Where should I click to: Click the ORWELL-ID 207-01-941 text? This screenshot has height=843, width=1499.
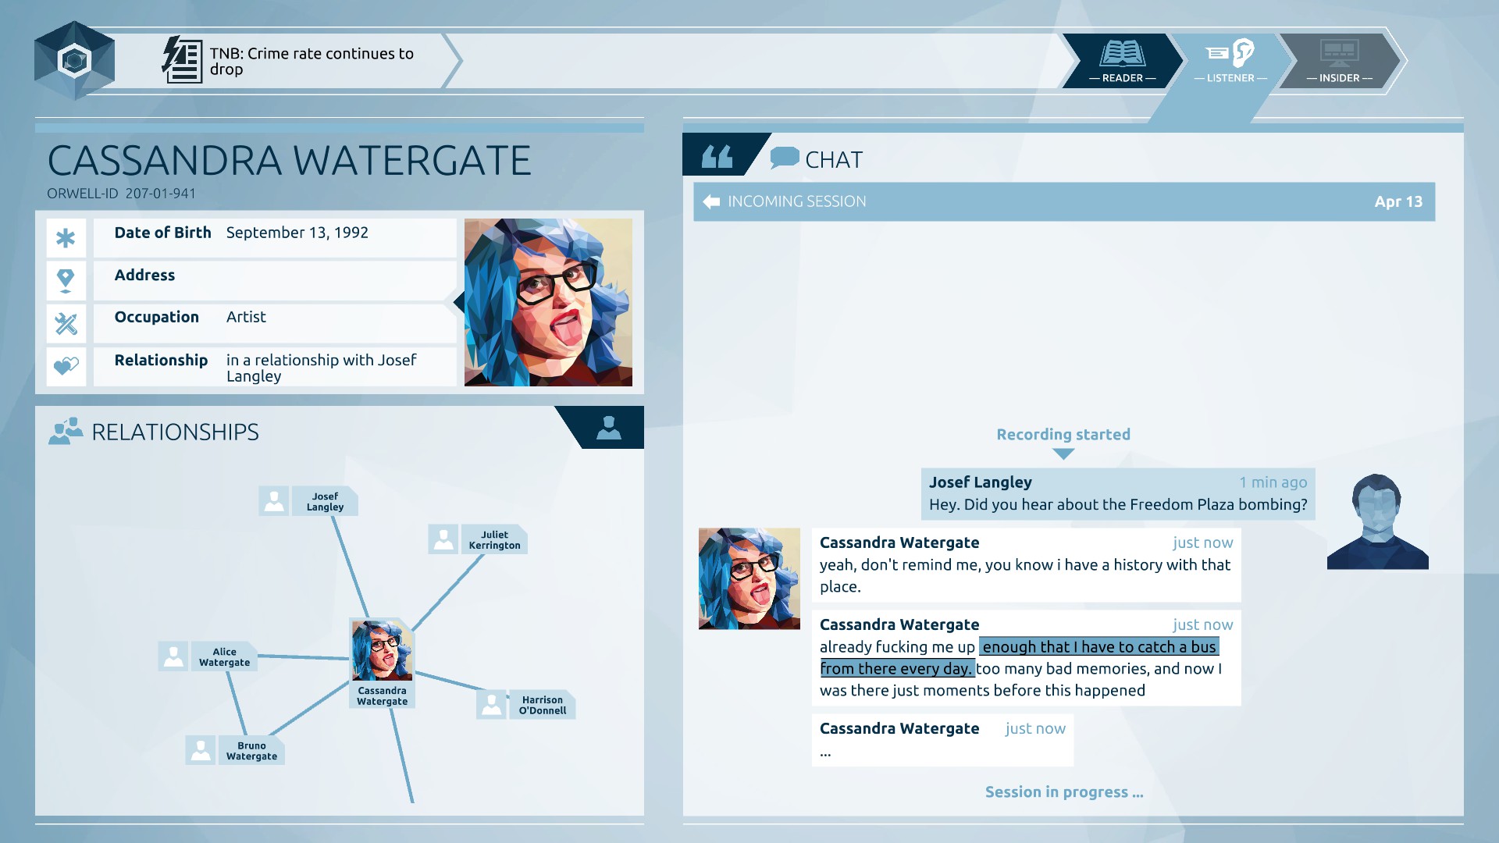click(122, 194)
